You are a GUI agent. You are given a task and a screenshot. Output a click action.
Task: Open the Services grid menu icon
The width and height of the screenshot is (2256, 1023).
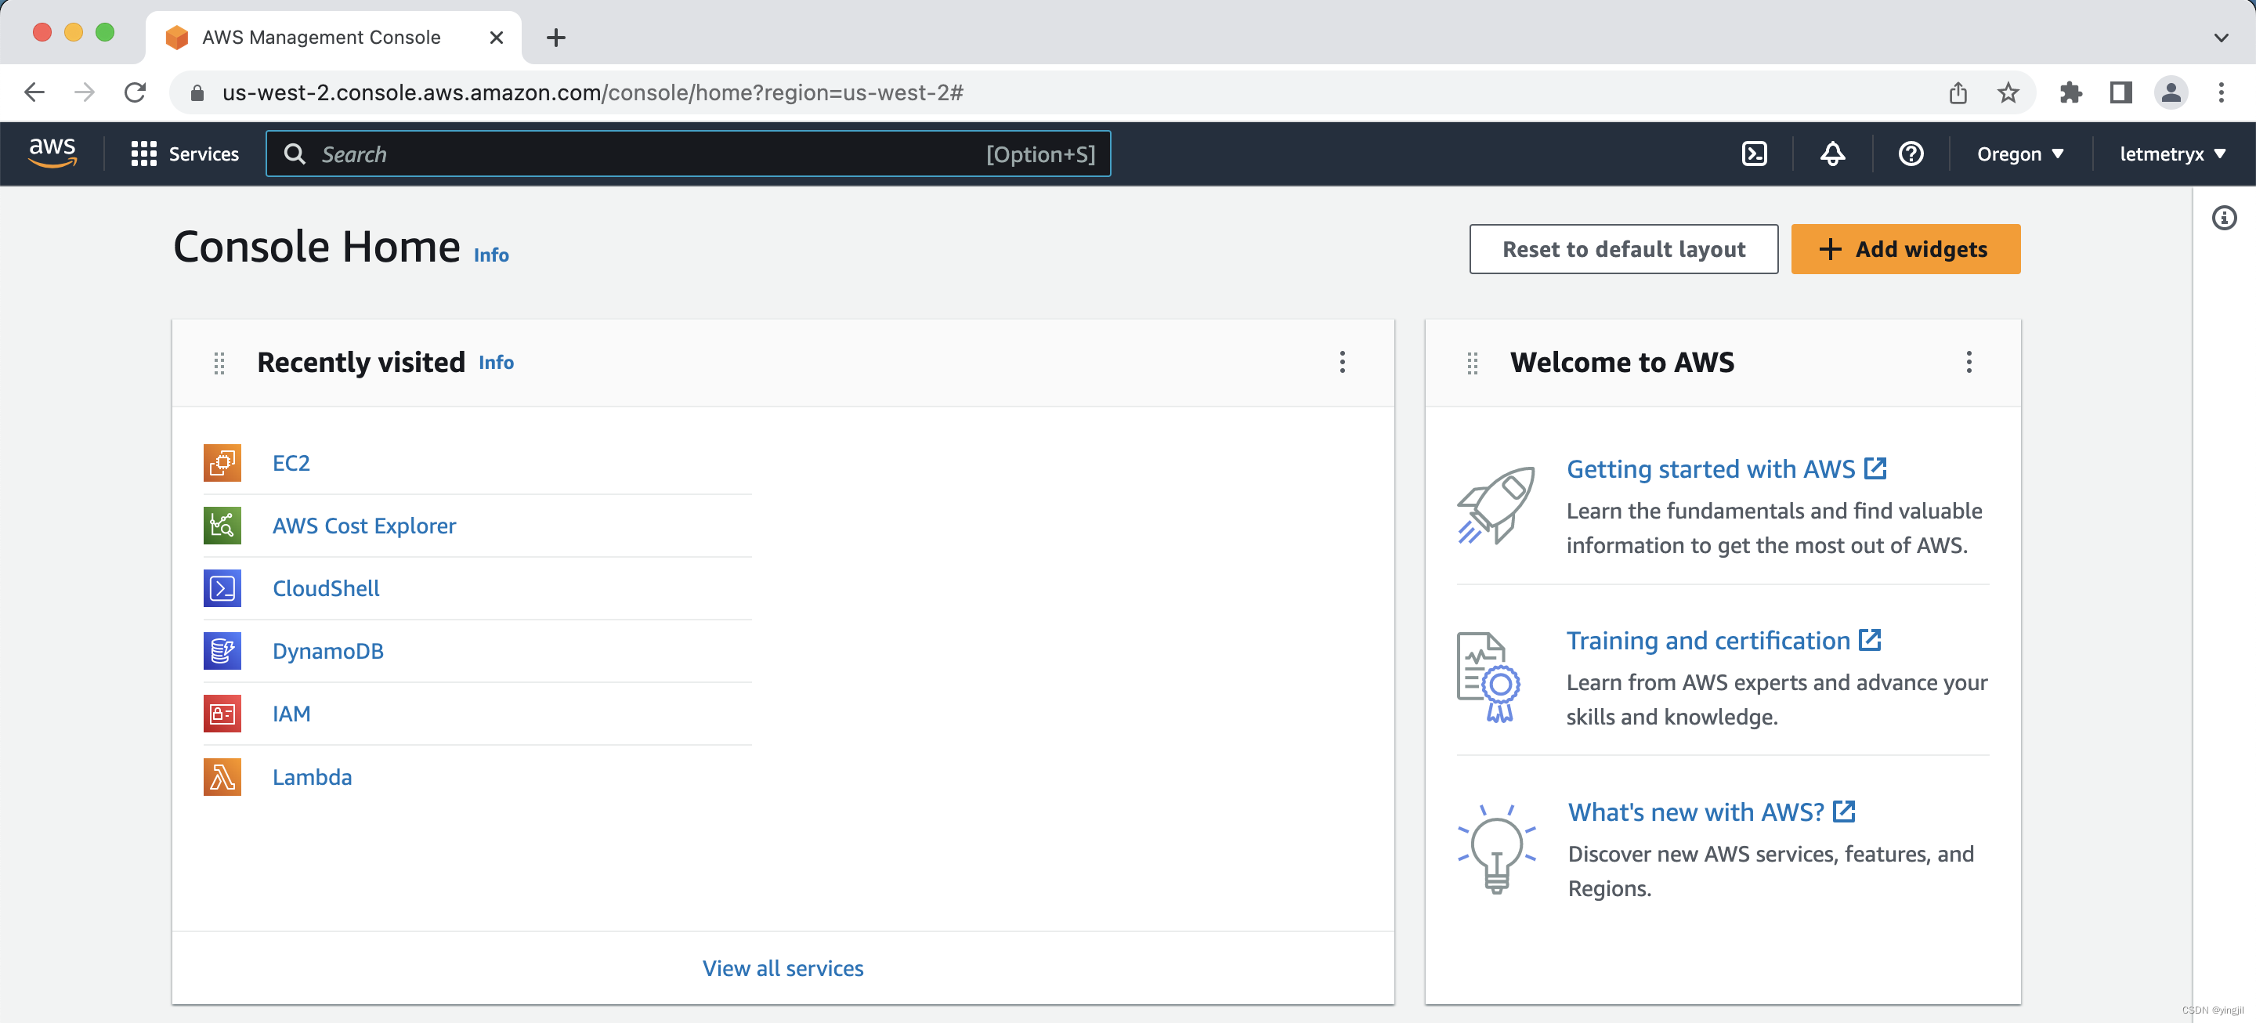pyautogui.click(x=143, y=154)
